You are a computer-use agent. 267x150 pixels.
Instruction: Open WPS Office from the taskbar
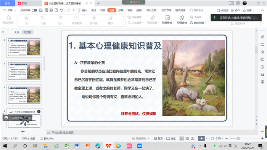pyautogui.click(x=108, y=146)
